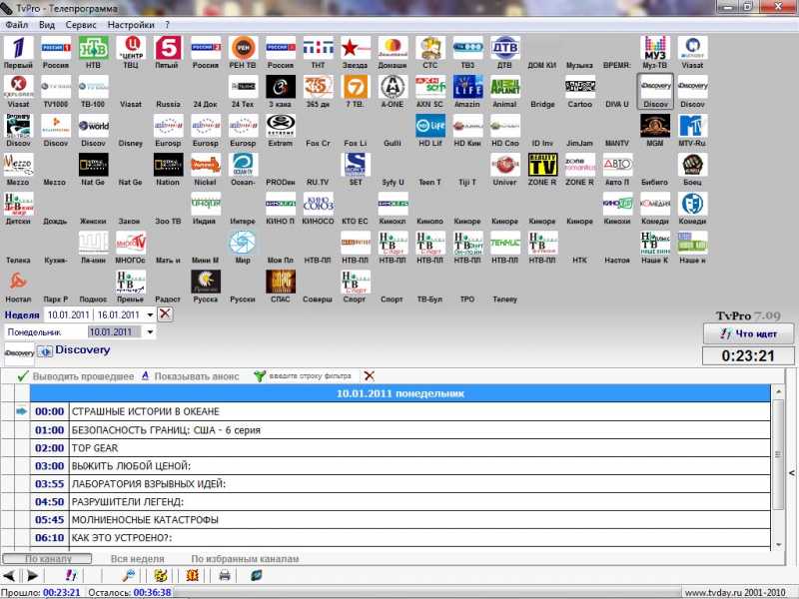
Task: Select the Первый channel icon
Action: click(18, 48)
